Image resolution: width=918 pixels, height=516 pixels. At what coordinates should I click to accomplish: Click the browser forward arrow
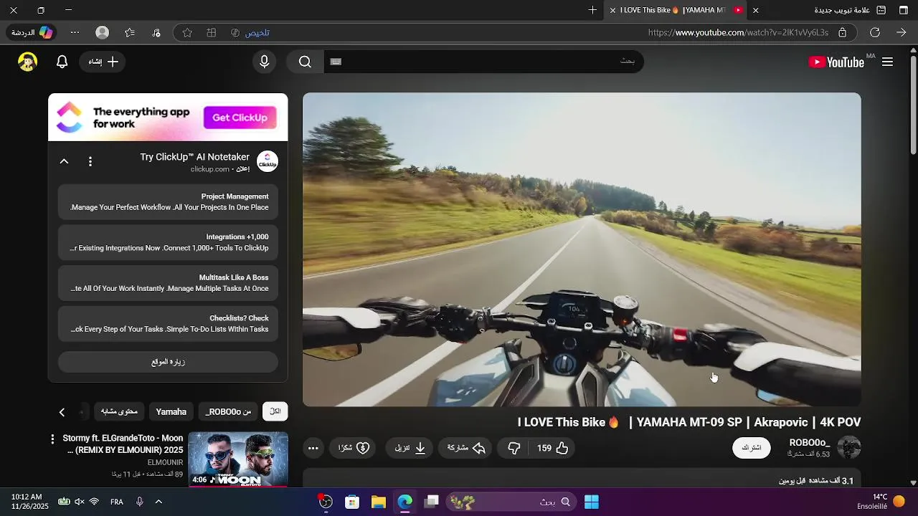click(x=902, y=32)
